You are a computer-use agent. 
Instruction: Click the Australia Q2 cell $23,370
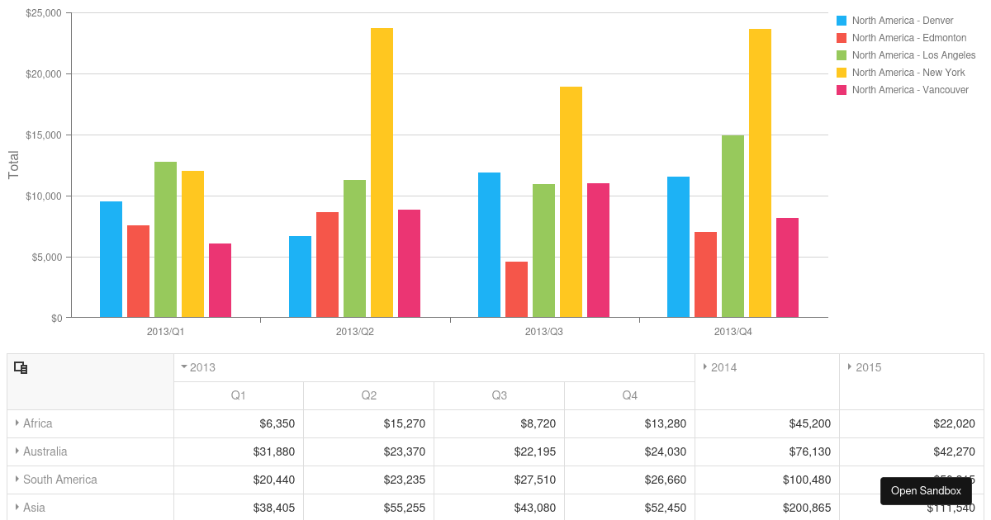(x=368, y=451)
